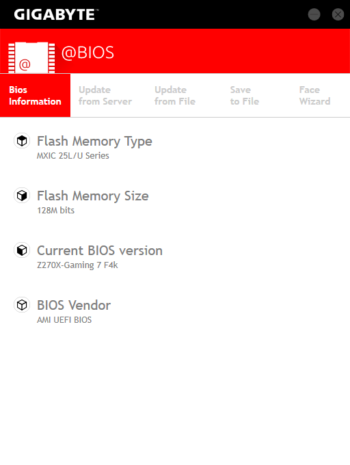Click the Flash Memory Size heading

93,196
